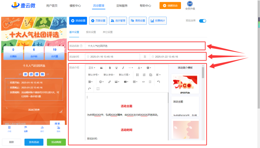Click the green 活动海报 button
The height and width of the screenshot is (148, 260).
(x=57, y=142)
